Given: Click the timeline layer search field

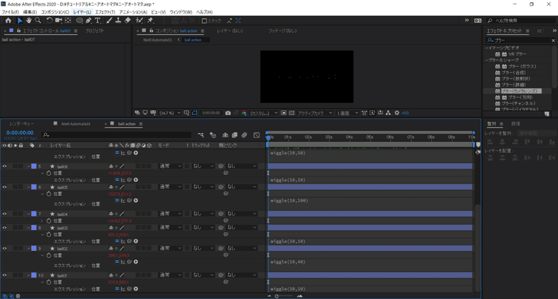Looking at the screenshot, I should (116, 135).
